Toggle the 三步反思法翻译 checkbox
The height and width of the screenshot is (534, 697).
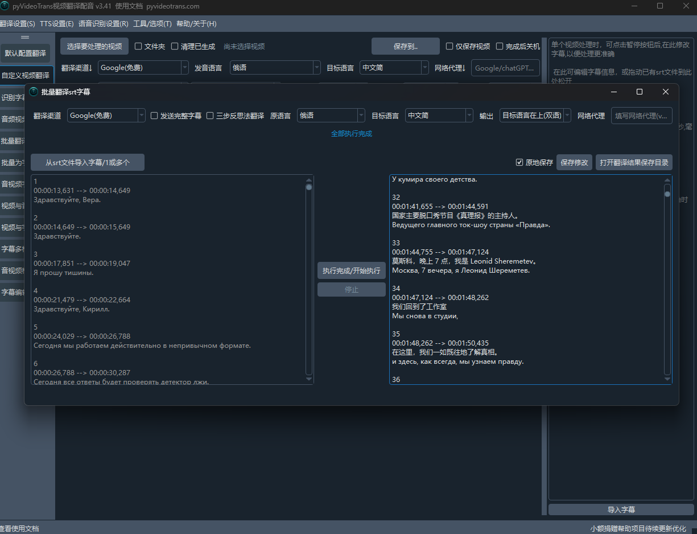pyautogui.click(x=210, y=116)
